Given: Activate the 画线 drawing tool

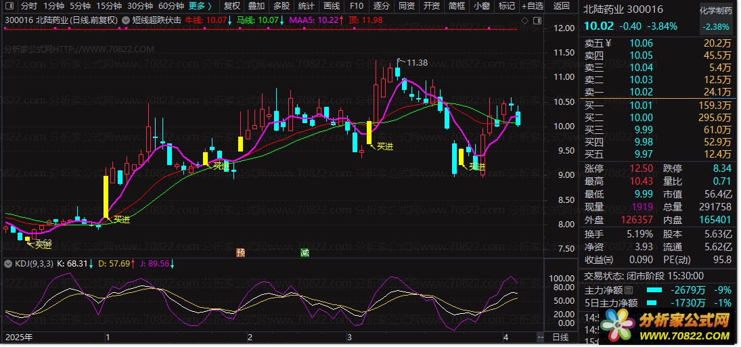Looking at the screenshot, I should pos(332,6).
